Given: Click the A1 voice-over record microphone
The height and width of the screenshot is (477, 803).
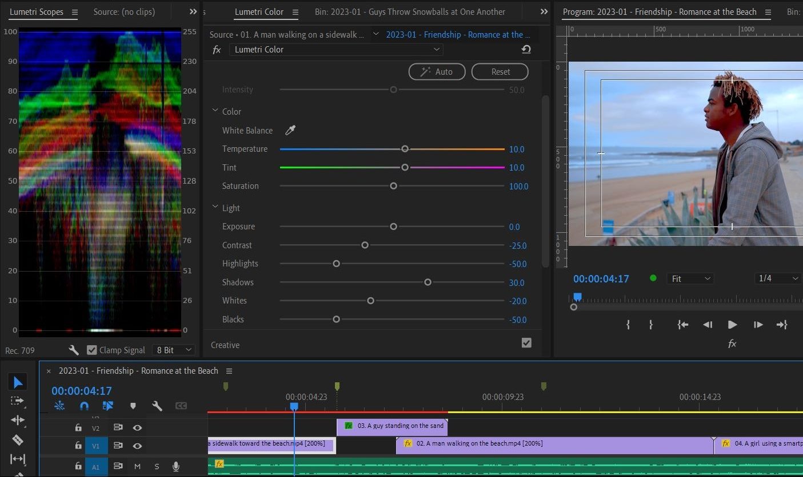Looking at the screenshot, I should click(177, 466).
